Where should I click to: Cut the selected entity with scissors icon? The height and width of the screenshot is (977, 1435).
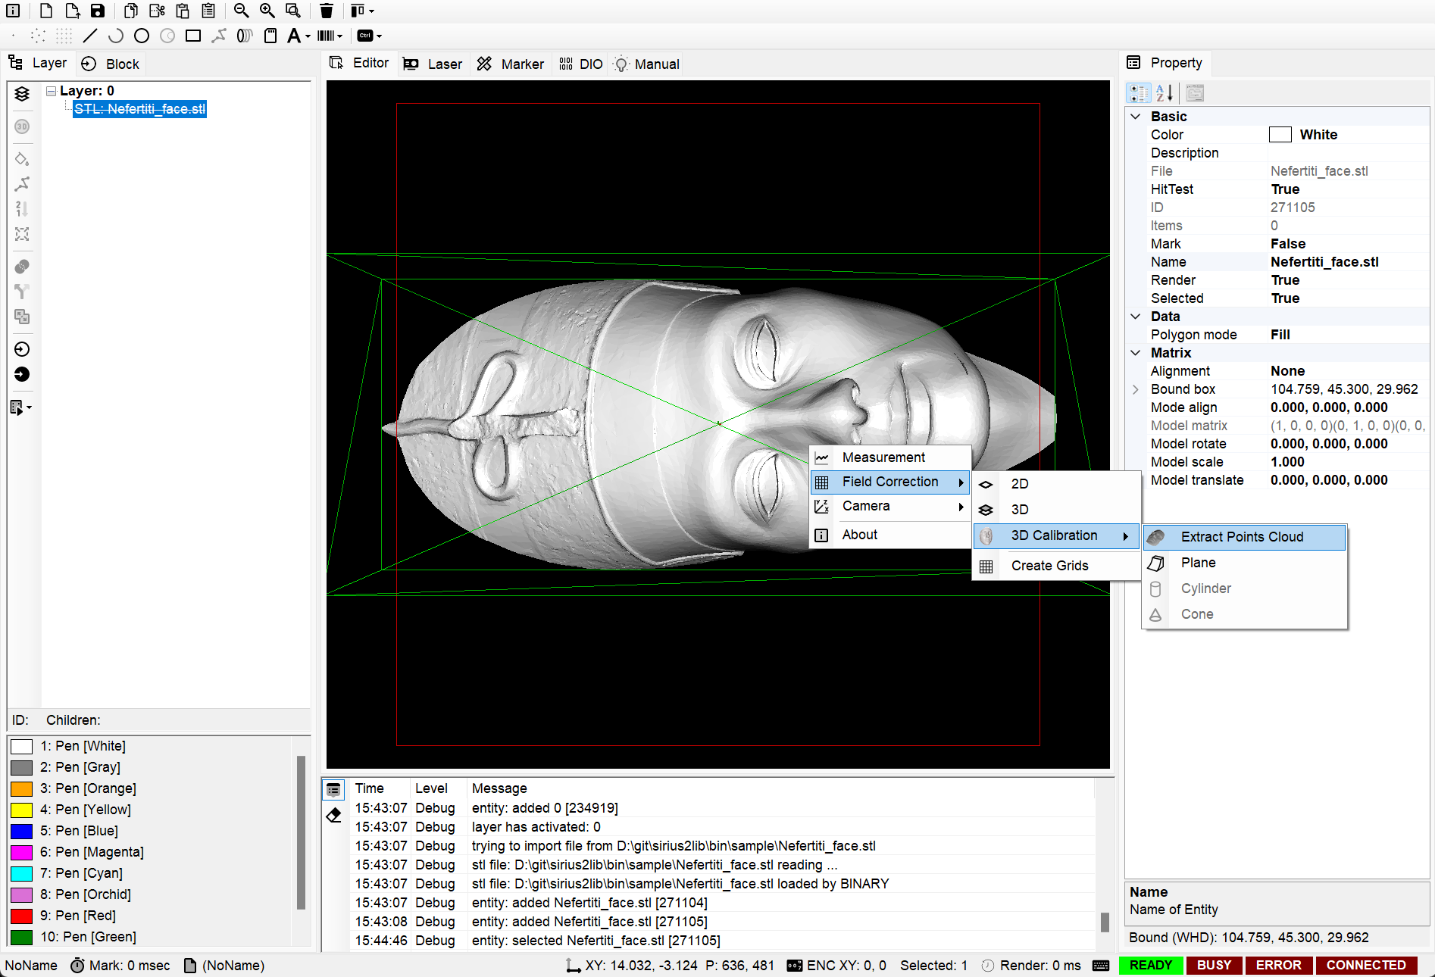157,11
